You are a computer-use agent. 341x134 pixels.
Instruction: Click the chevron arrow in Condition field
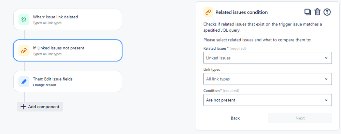tap(326, 100)
